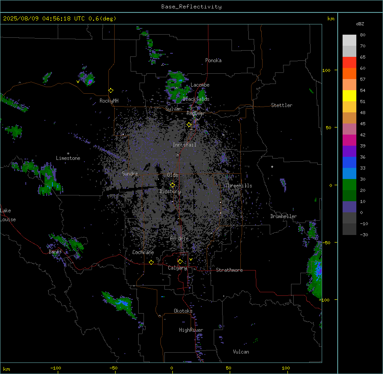Click the 10 dBZ purple legend swatch

(x=349, y=207)
